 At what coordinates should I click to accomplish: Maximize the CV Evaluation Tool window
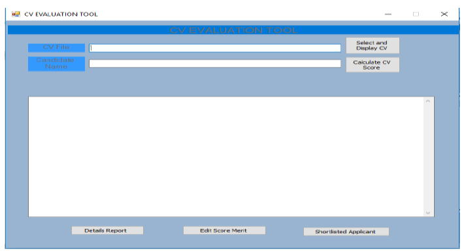tap(416, 14)
